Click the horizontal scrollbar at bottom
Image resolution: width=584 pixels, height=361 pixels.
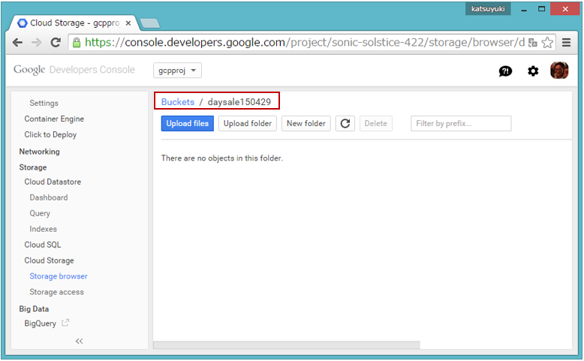pyautogui.click(x=287, y=345)
